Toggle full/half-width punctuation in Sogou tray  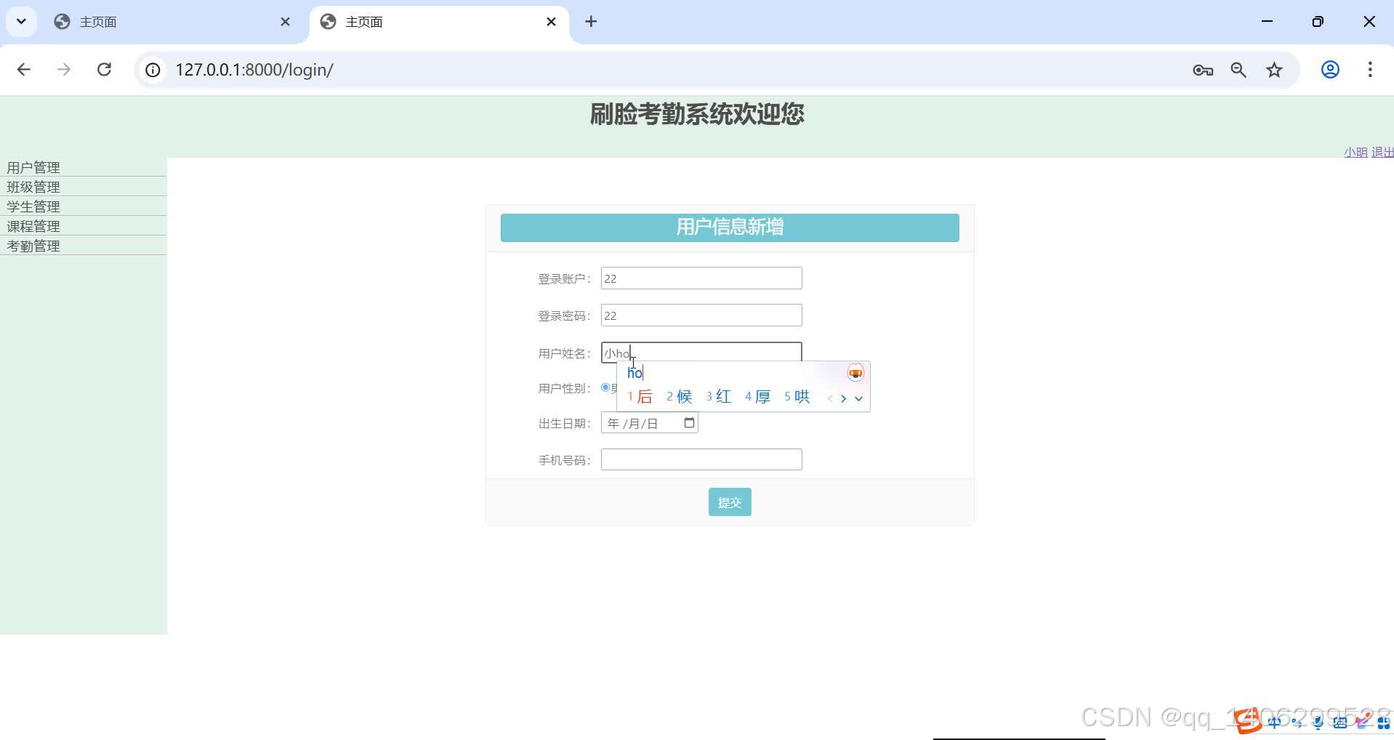coord(1297,723)
